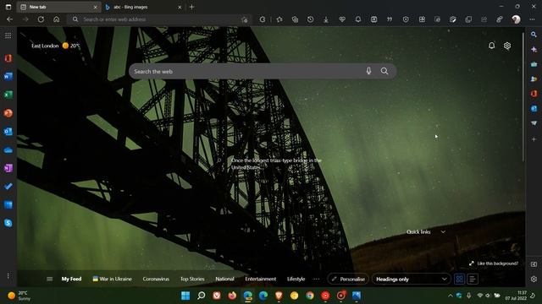
Task: Open the app launcher grid icon
Action: [8, 35]
